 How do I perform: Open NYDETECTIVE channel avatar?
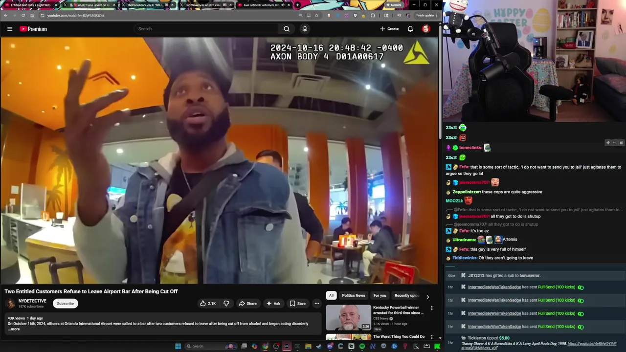pos(10,304)
